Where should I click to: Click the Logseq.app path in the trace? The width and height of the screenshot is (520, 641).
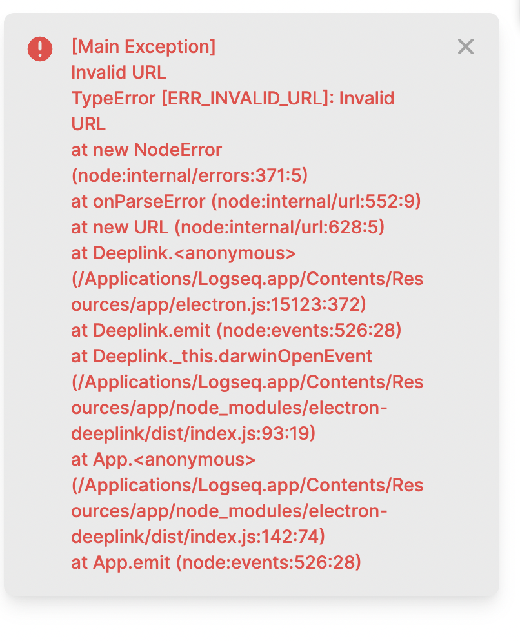point(248,382)
